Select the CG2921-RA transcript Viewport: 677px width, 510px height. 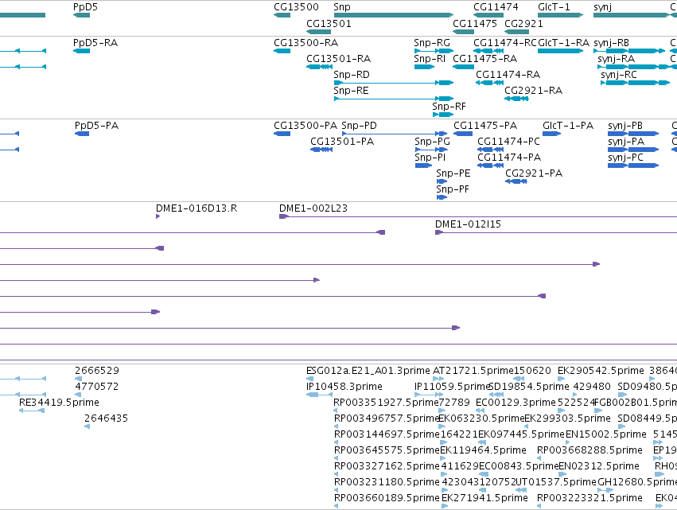pos(517,99)
